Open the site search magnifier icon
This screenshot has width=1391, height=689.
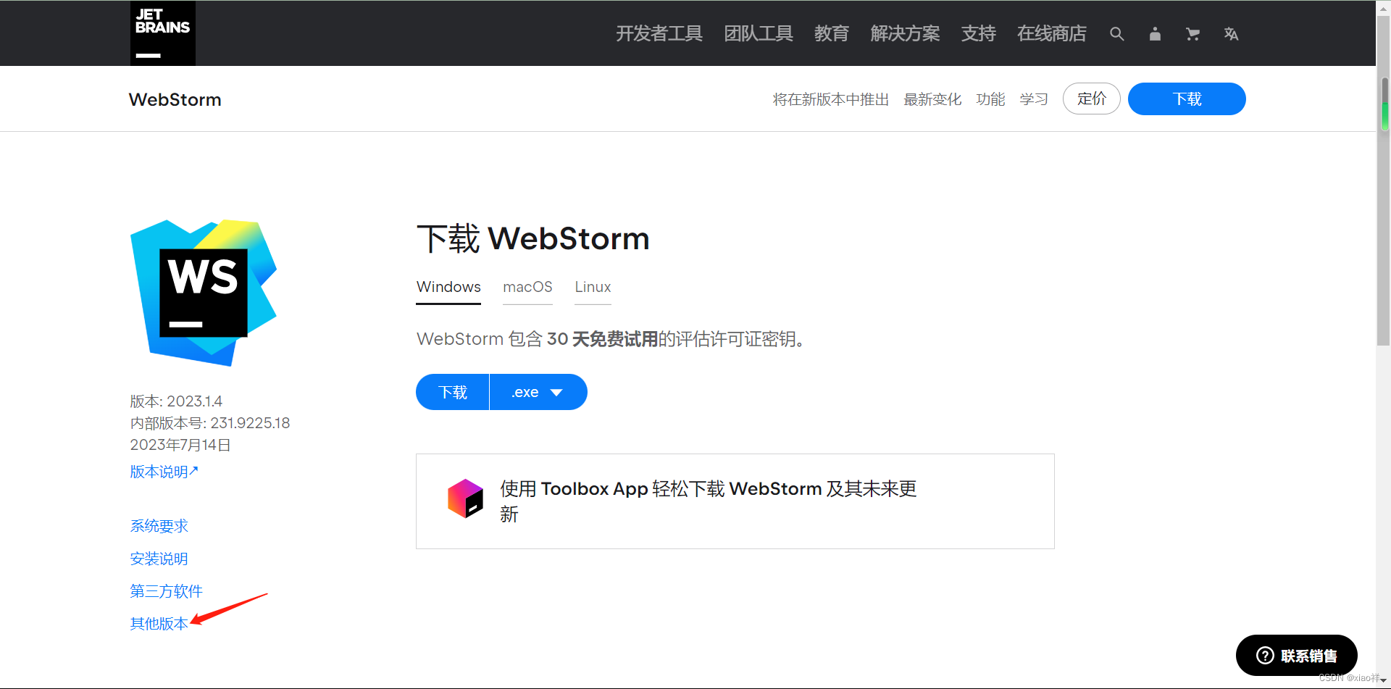click(x=1117, y=34)
